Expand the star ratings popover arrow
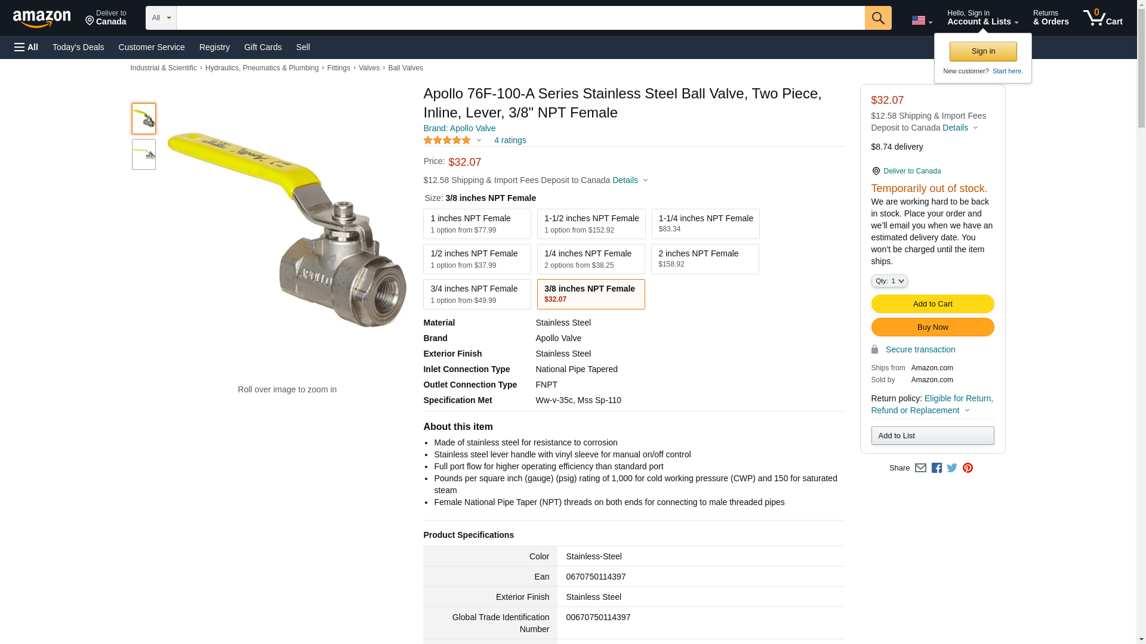Image resolution: width=1146 pixels, height=644 pixels. (x=479, y=141)
